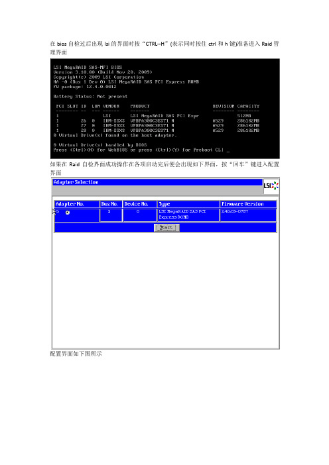Click the firmware version value cell
The image size is (329, 465).
[x=248, y=215]
